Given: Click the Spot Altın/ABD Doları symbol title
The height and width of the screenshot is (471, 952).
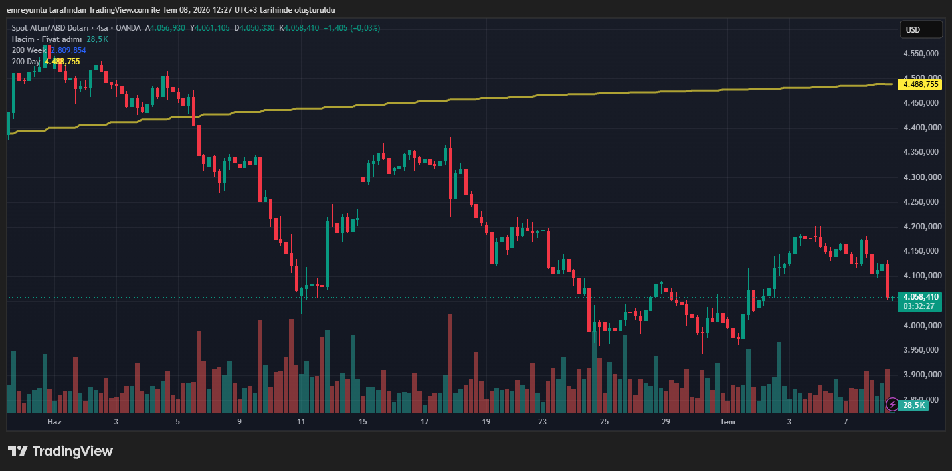Looking at the screenshot, I should pyautogui.click(x=51, y=28).
